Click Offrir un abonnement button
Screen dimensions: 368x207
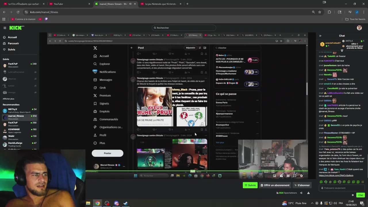[x=275, y=185]
